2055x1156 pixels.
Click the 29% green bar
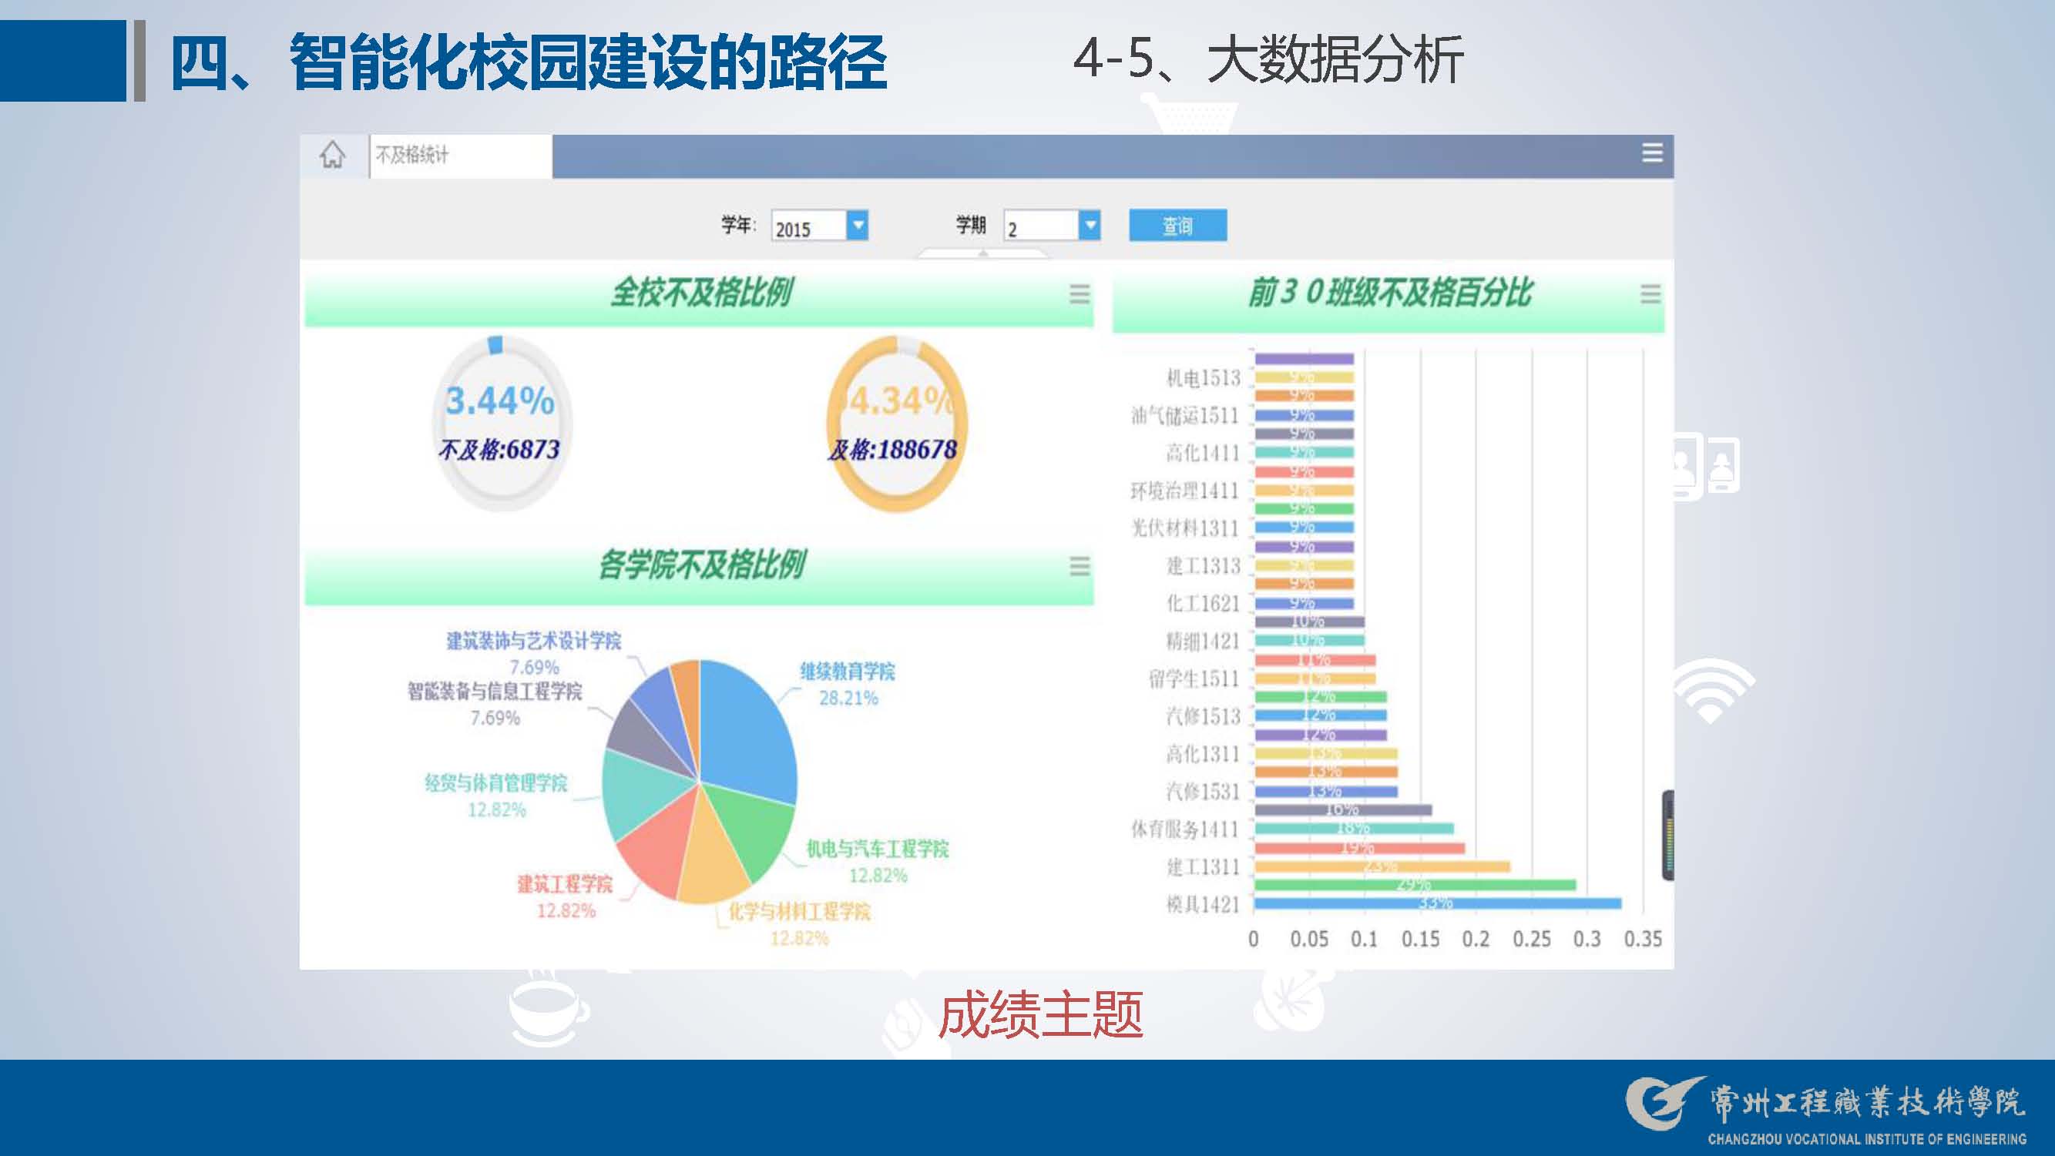pos(1414,885)
